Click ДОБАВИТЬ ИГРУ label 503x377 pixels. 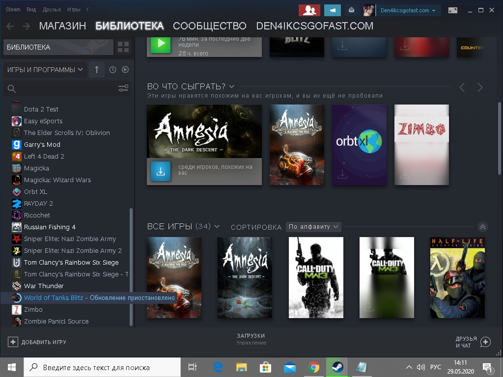click(44, 342)
